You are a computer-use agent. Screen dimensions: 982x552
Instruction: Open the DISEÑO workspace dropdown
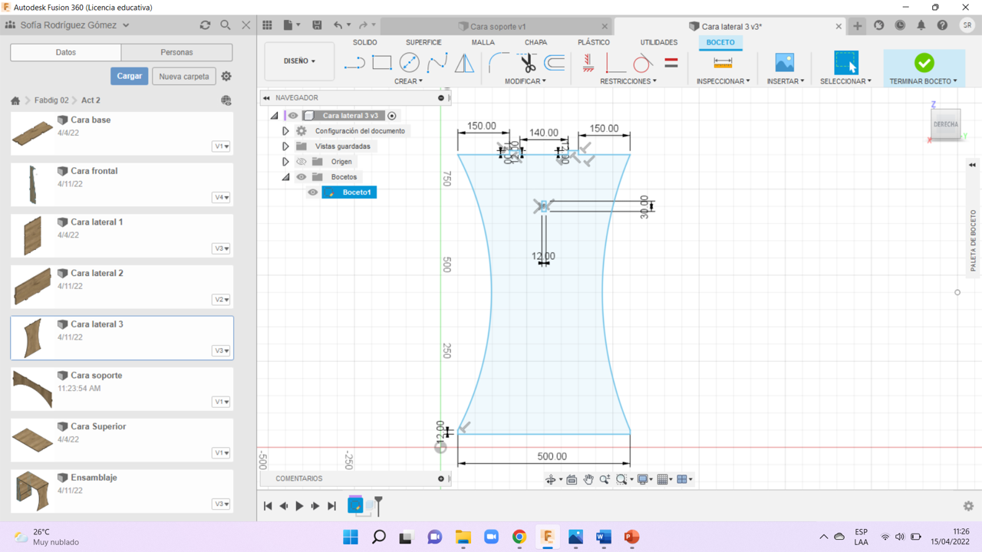point(299,61)
